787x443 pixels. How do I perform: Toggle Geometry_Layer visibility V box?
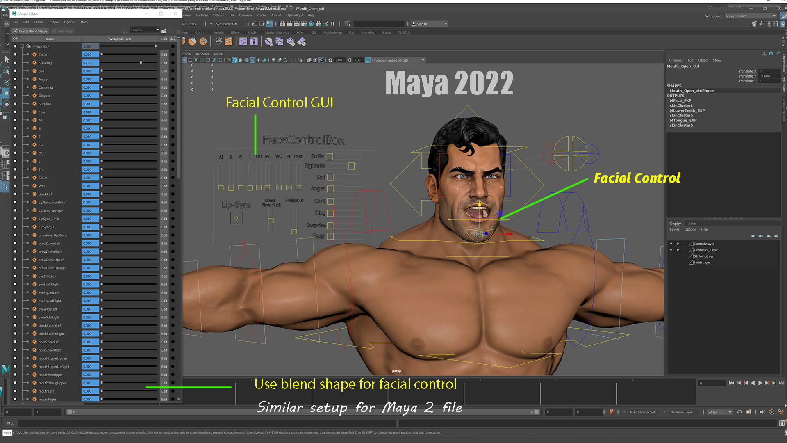pyautogui.click(x=671, y=250)
